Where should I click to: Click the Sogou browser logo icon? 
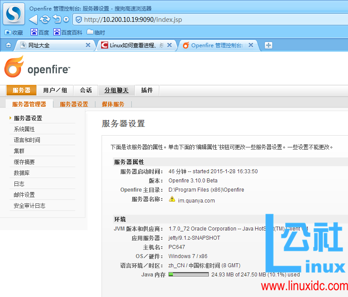(14, 14)
